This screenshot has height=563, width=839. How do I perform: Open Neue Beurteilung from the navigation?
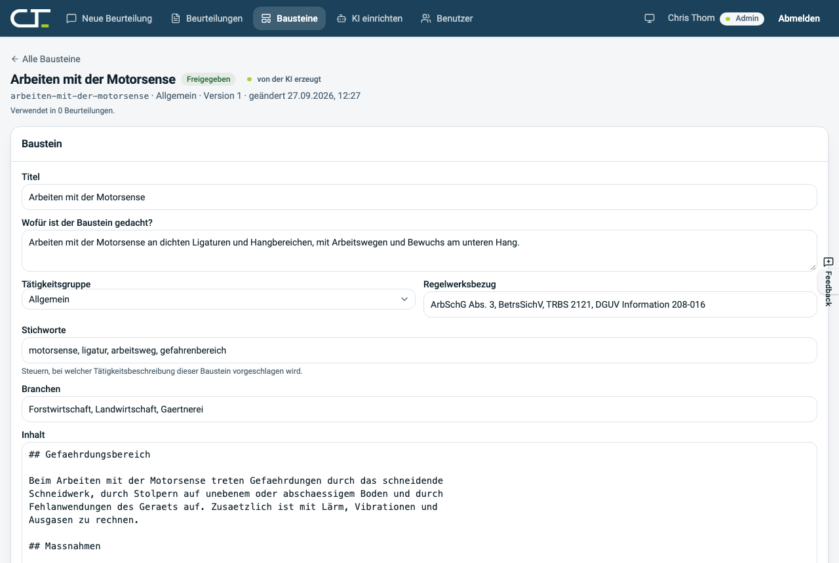point(109,18)
